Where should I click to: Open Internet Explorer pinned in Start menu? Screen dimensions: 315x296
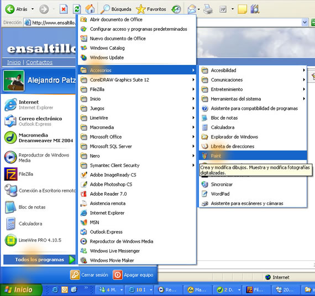(39, 105)
